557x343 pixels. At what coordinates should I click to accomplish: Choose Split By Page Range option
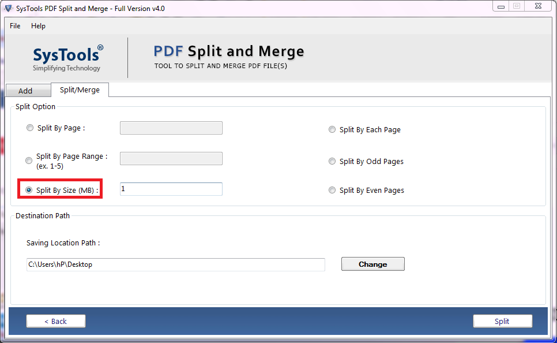pyautogui.click(x=29, y=161)
